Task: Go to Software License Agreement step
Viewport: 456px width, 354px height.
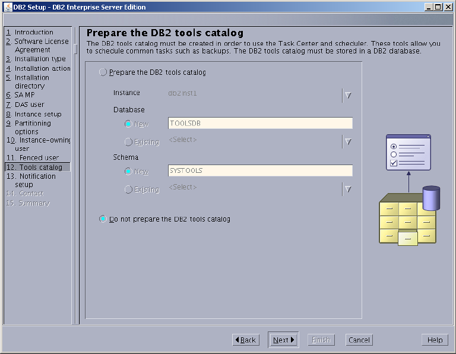Action: click(37, 45)
